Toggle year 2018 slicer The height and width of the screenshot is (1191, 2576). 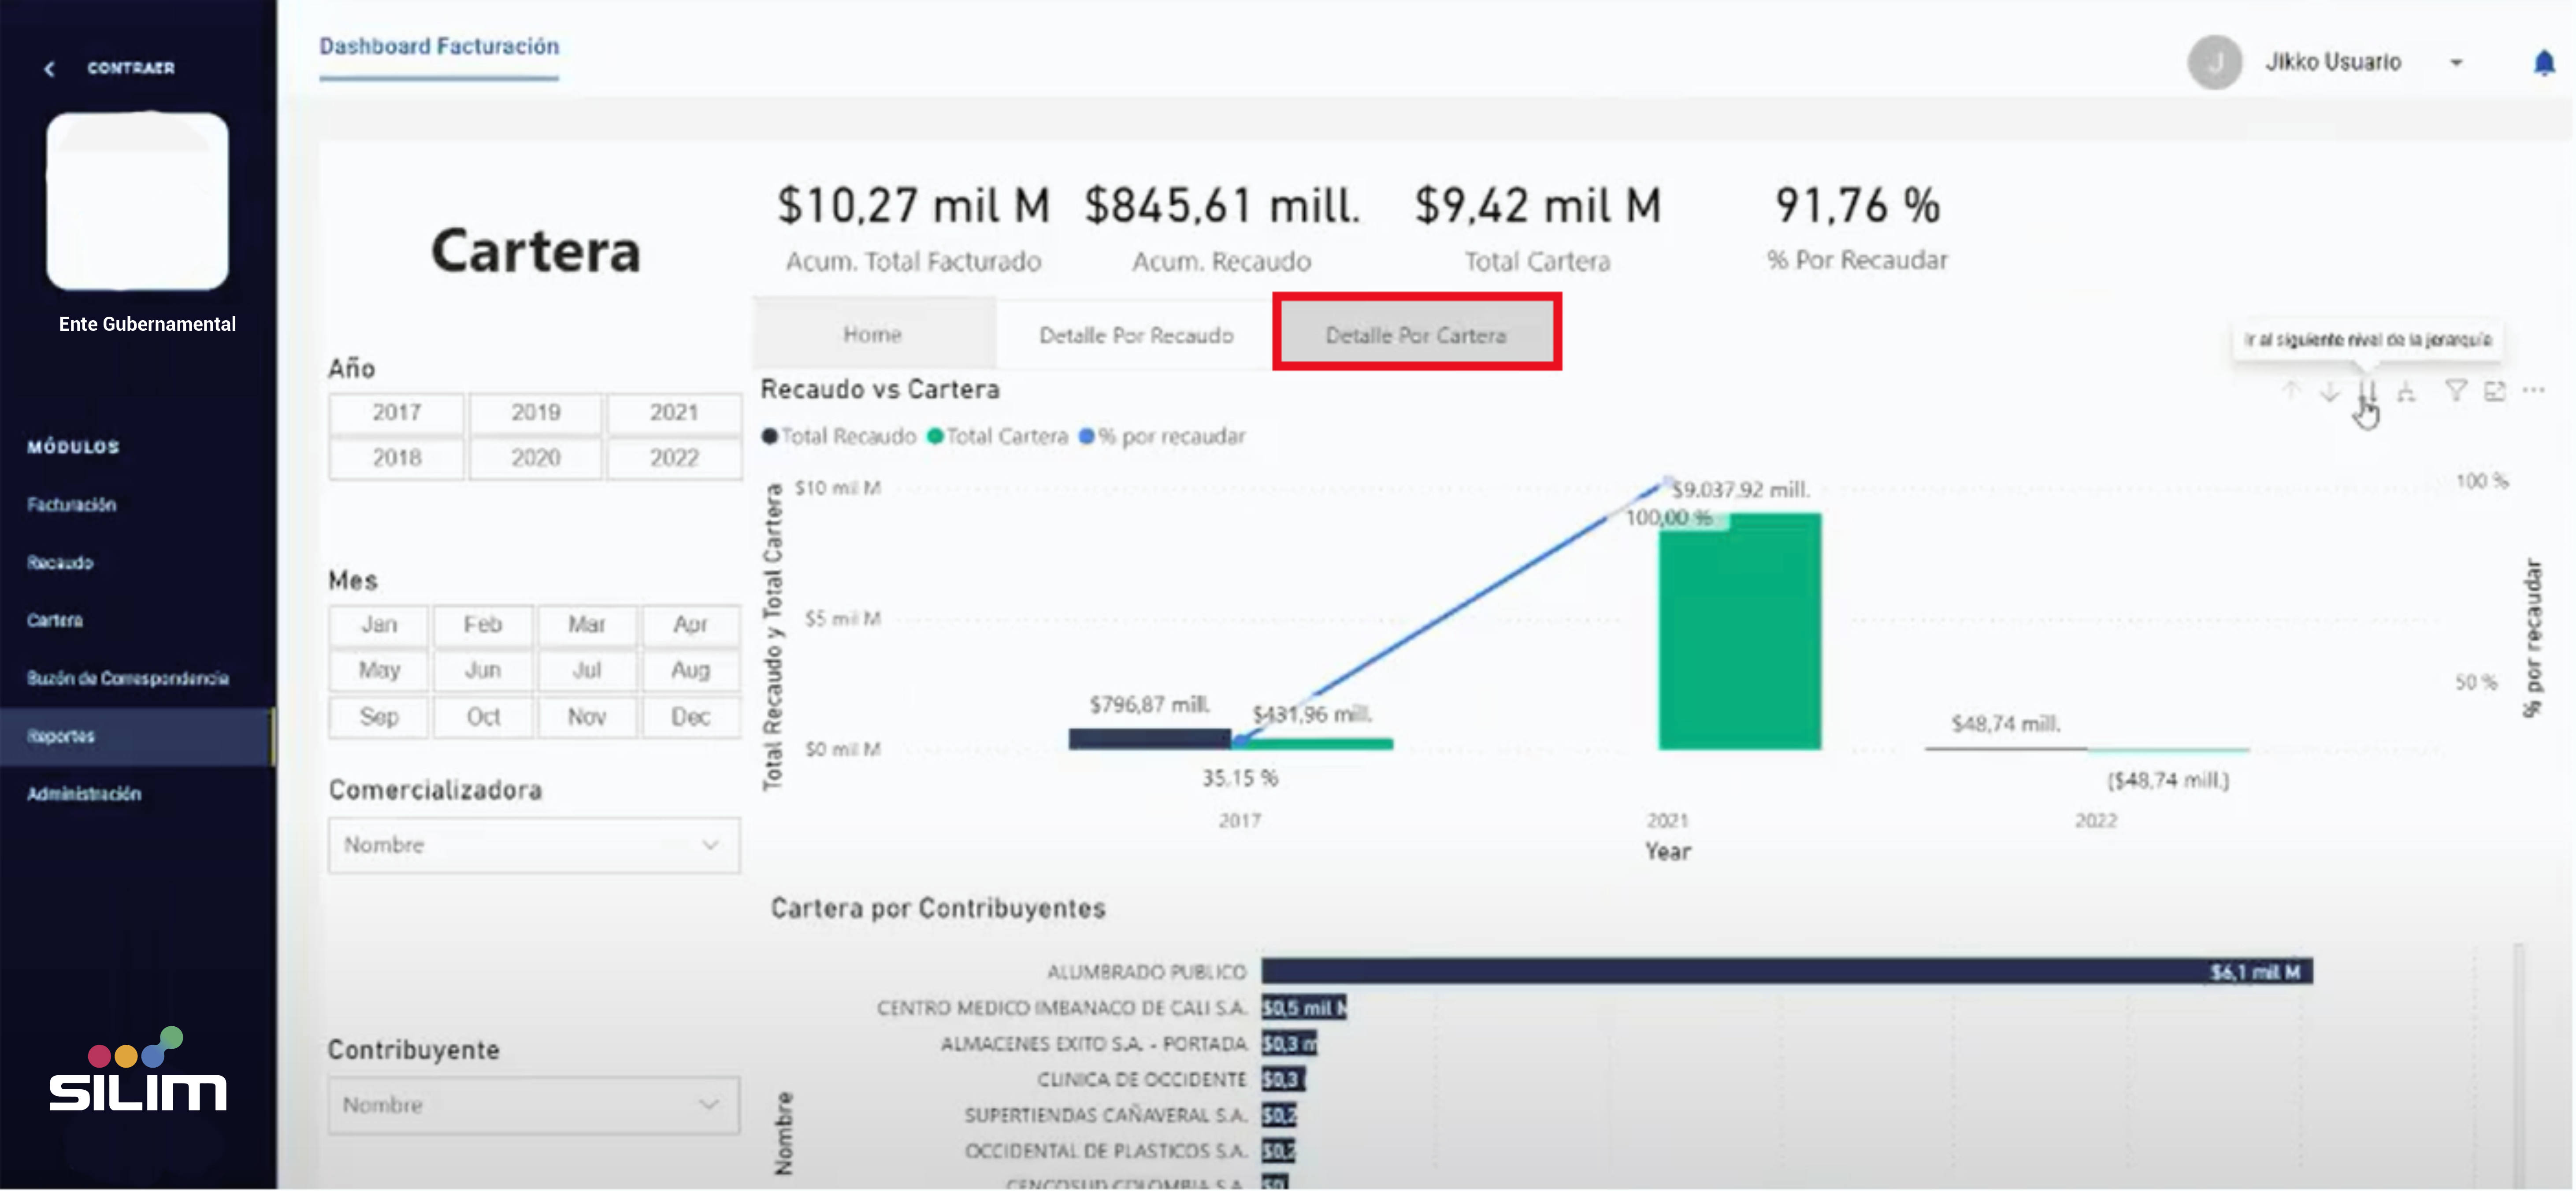397,458
